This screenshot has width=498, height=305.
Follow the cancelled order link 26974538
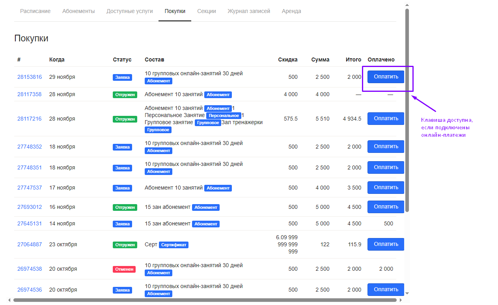pos(30,269)
